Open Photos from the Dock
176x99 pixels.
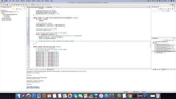coord(70,96)
